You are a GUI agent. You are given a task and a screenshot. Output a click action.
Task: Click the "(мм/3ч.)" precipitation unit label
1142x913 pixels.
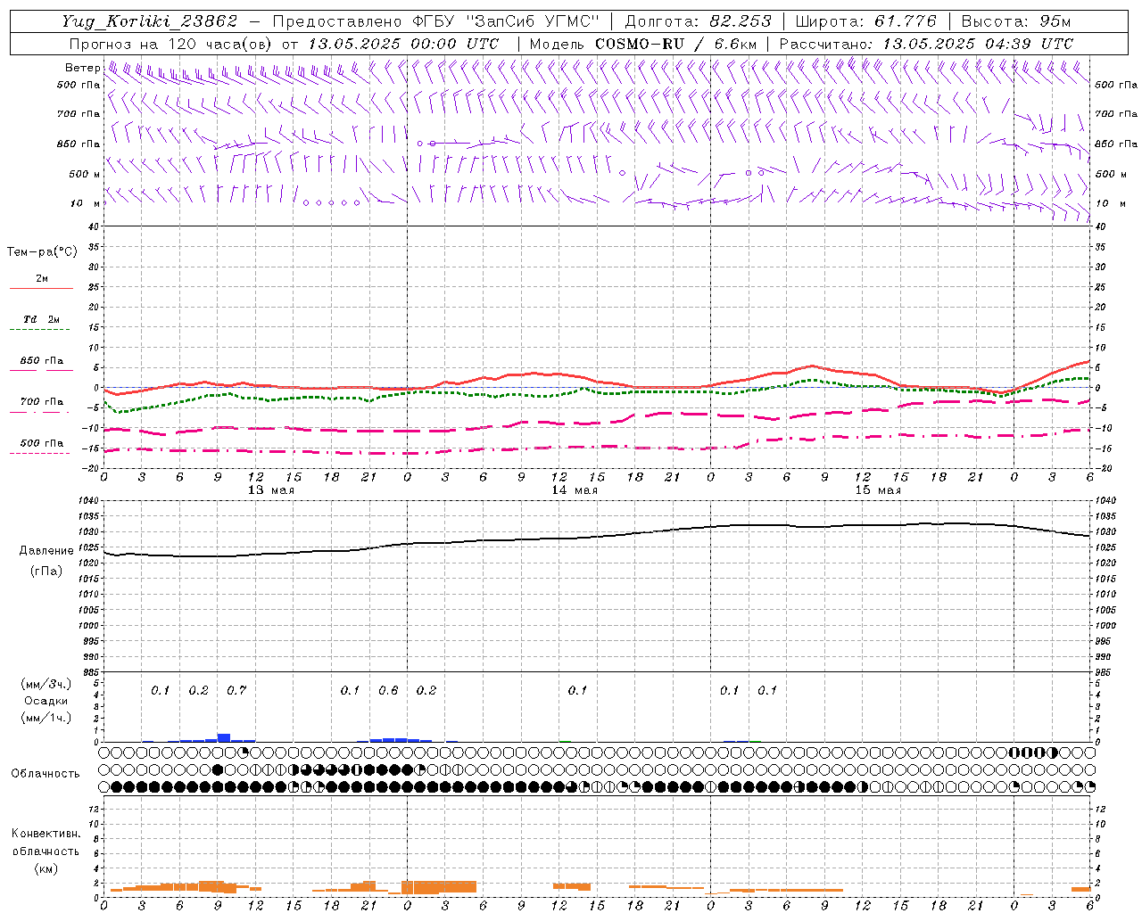[x=46, y=684]
